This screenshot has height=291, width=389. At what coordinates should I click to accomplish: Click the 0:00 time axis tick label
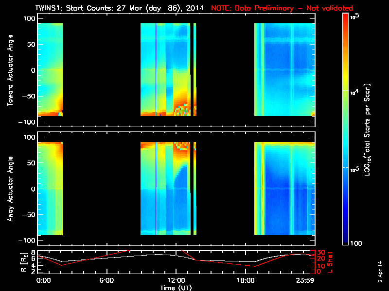point(43,281)
